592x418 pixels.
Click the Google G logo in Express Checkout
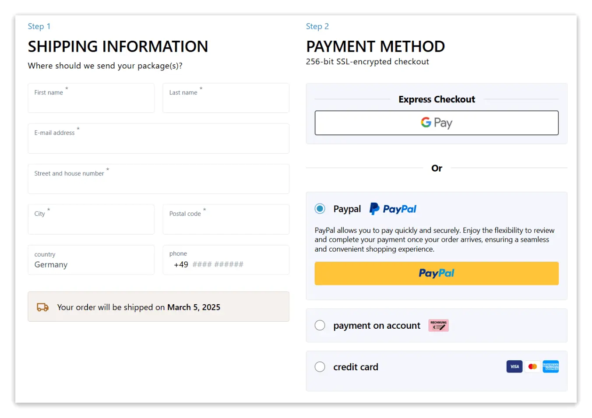point(426,123)
